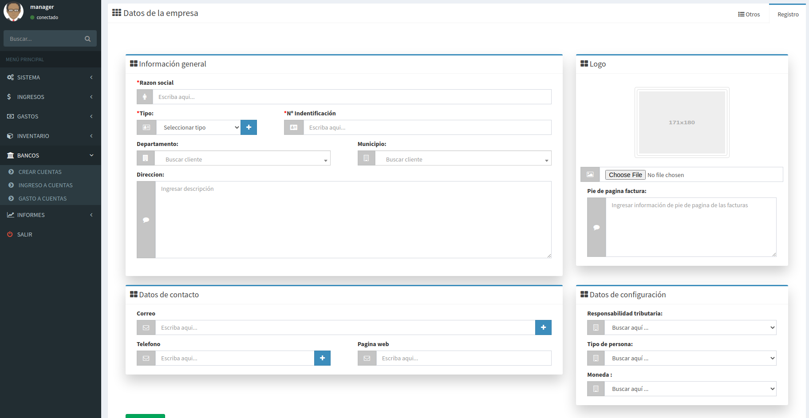The height and width of the screenshot is (418, 809).
Task: Open CREAR CUENTAS submenu item
Action: tap(40, 172)
